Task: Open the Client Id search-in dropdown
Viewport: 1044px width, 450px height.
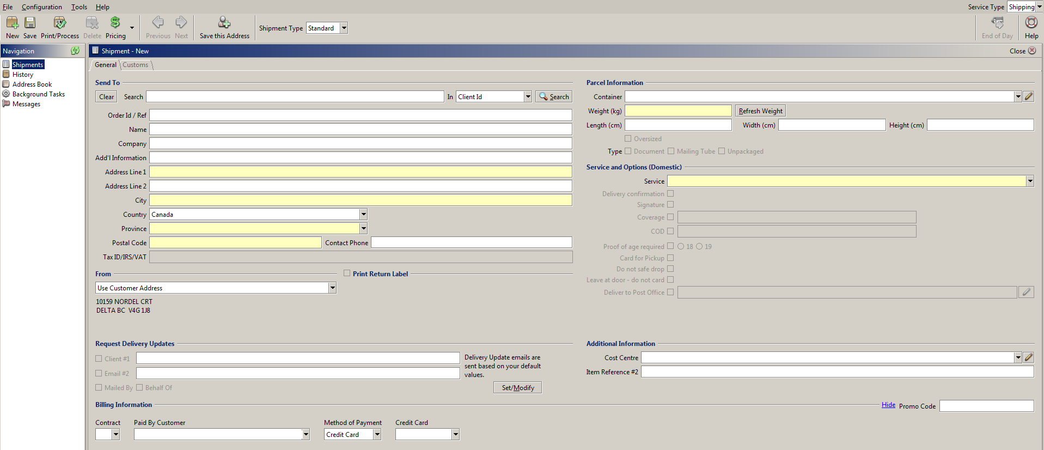Action: click(x=528, y=96)
